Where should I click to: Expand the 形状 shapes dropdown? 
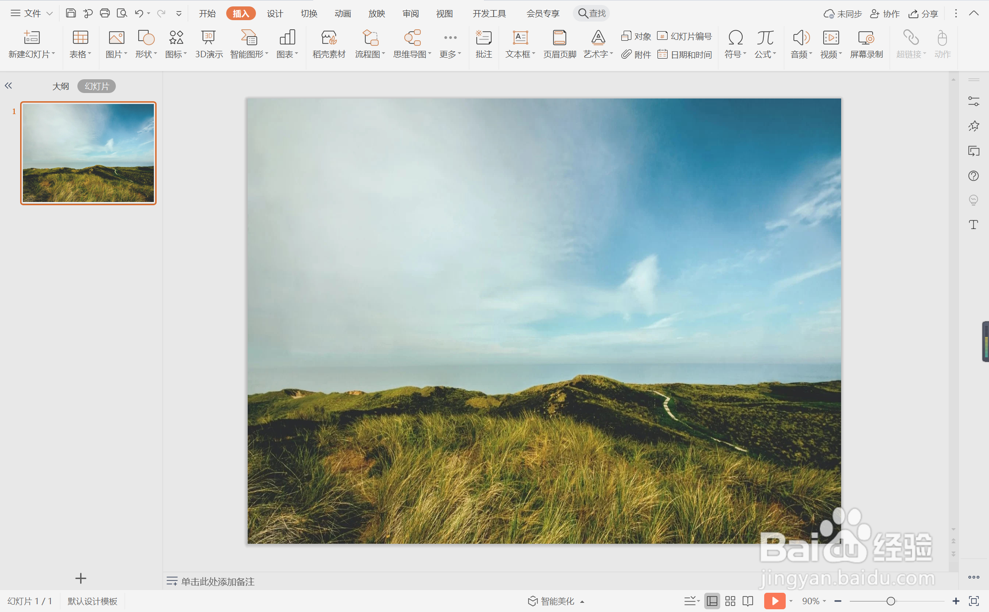155,54
